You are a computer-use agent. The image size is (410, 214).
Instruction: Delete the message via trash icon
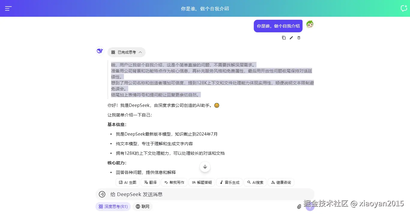[x=299, y=38]
